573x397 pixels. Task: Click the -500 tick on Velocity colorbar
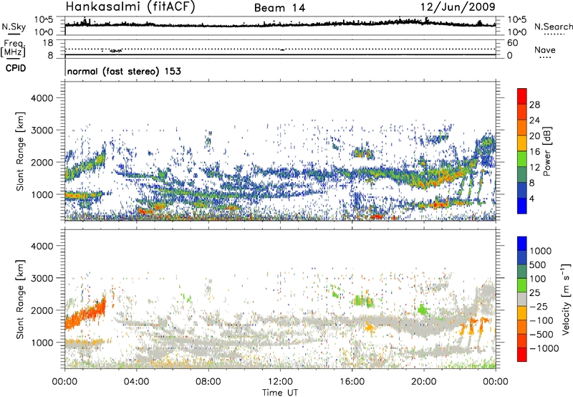pos(540,335)
